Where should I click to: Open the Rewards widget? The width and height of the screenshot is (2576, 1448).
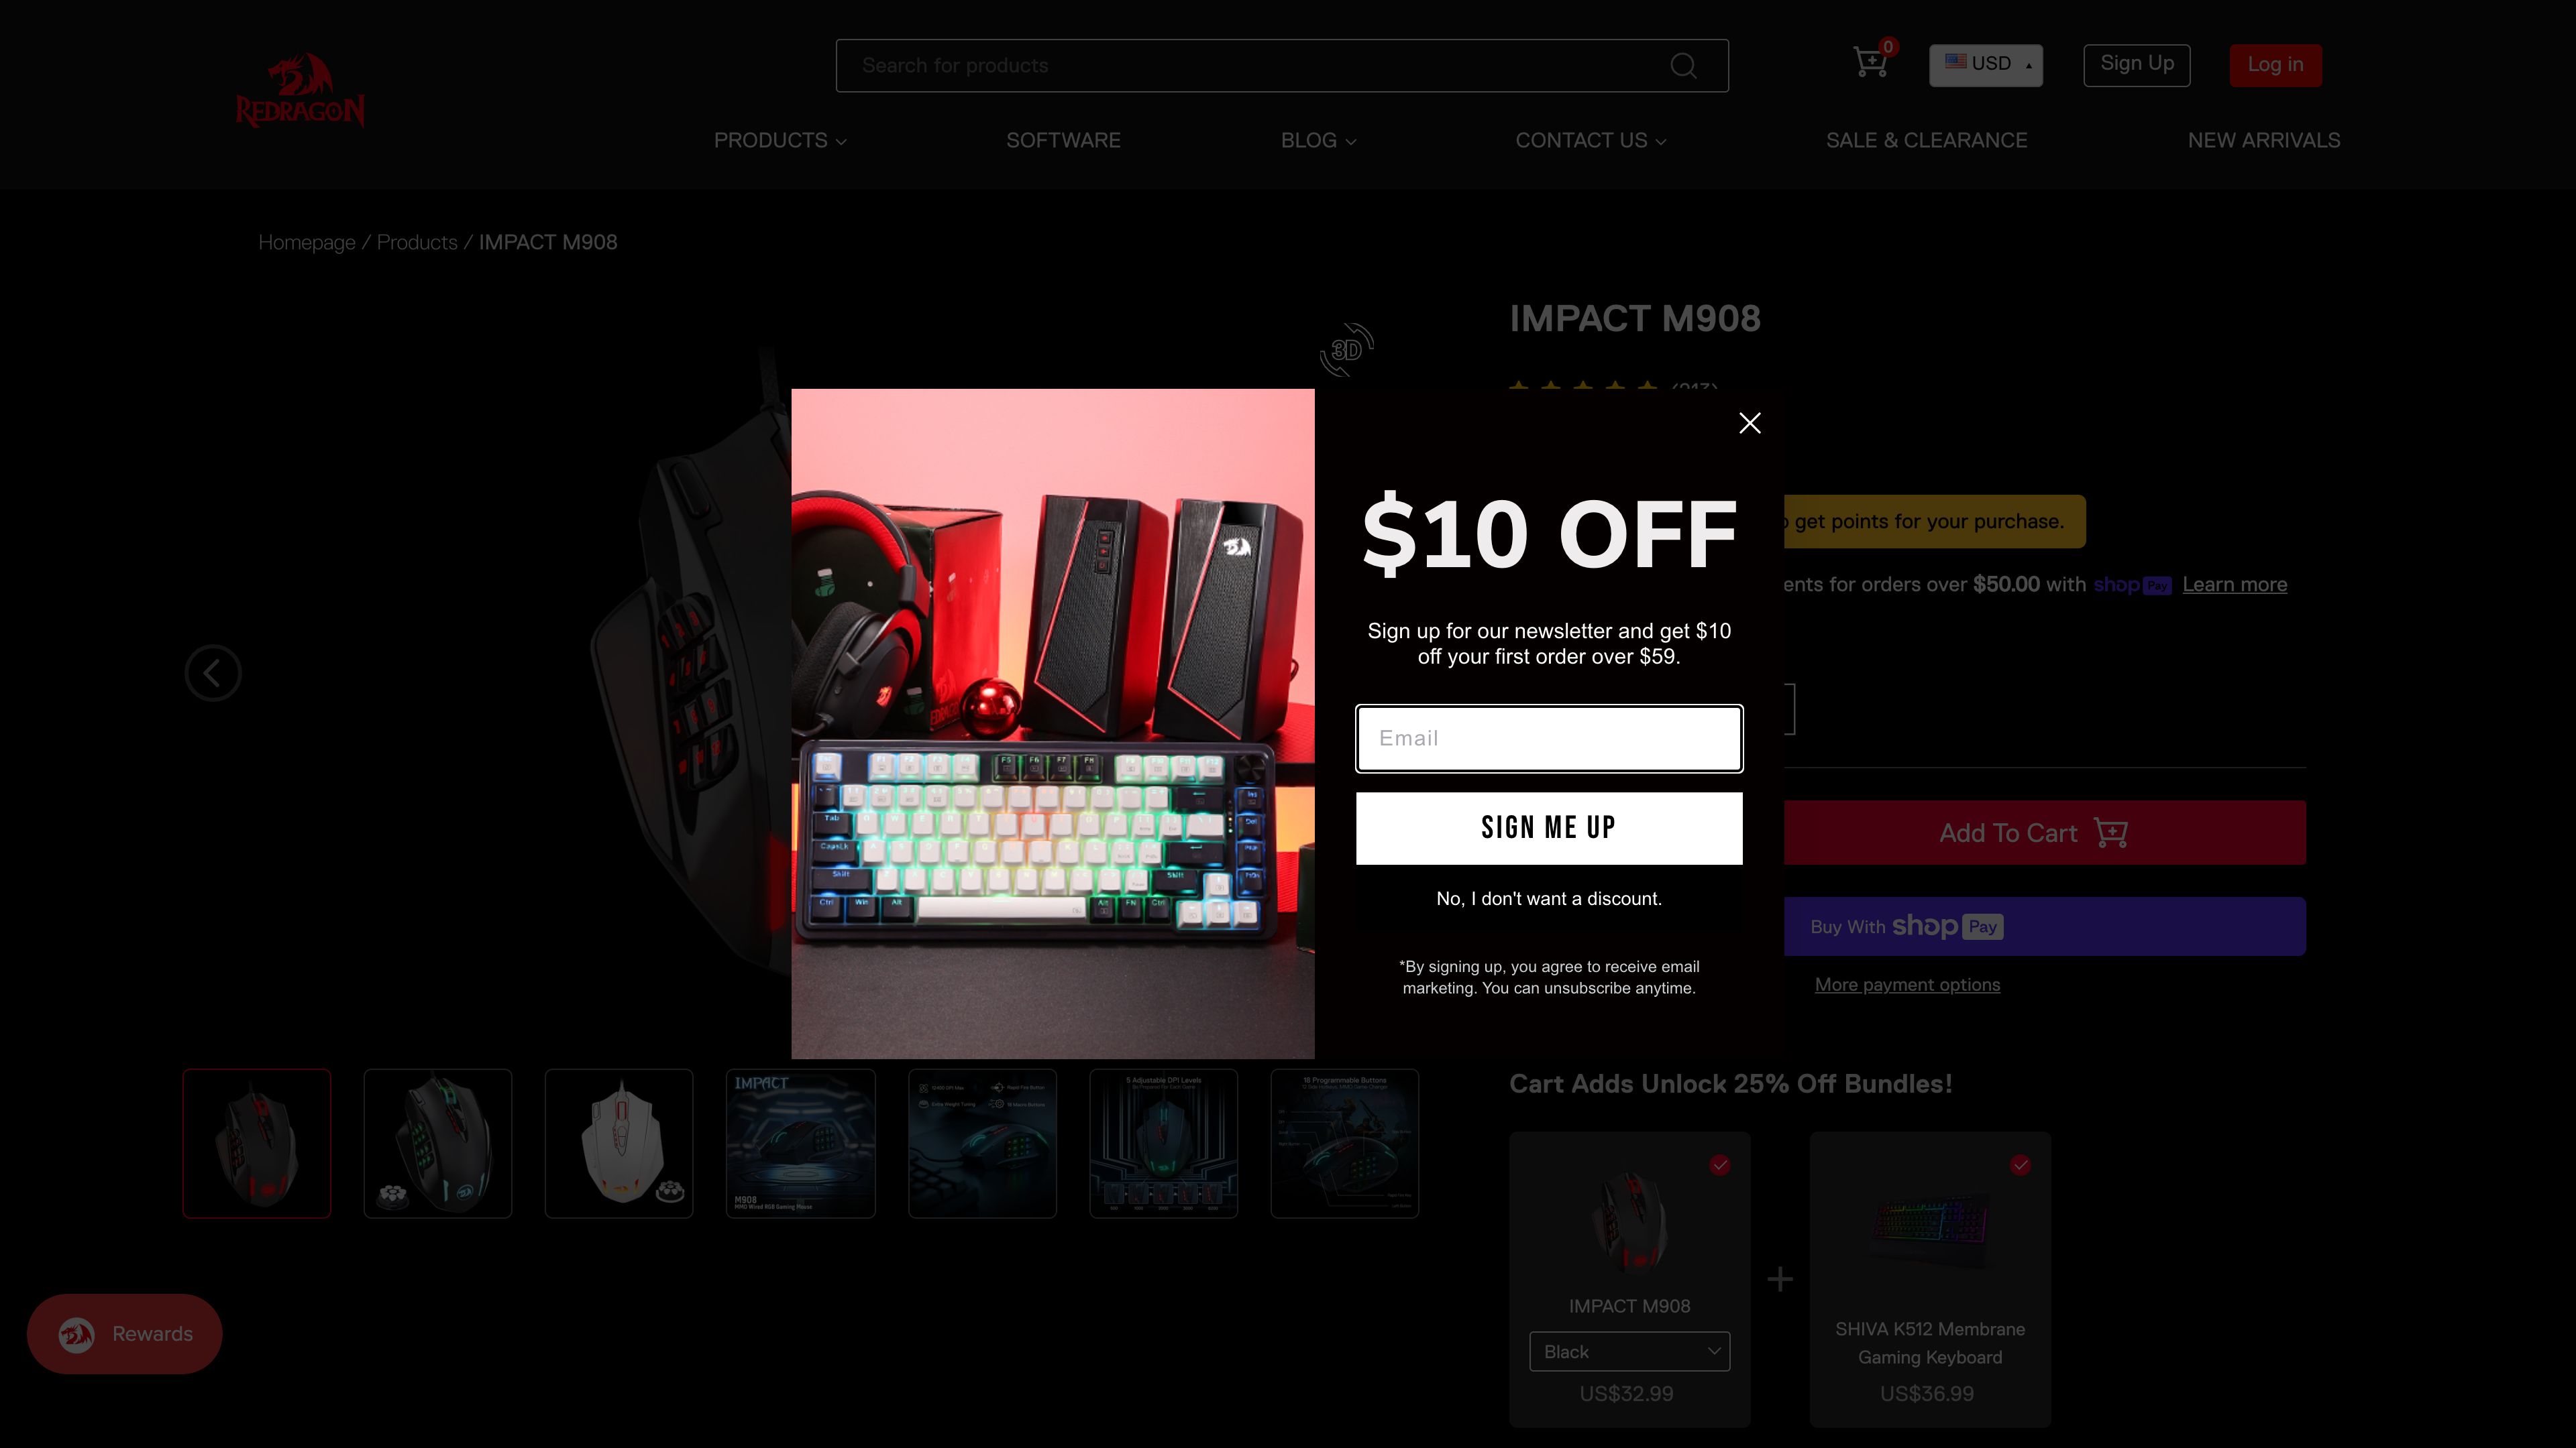[x=125, y=1334]
